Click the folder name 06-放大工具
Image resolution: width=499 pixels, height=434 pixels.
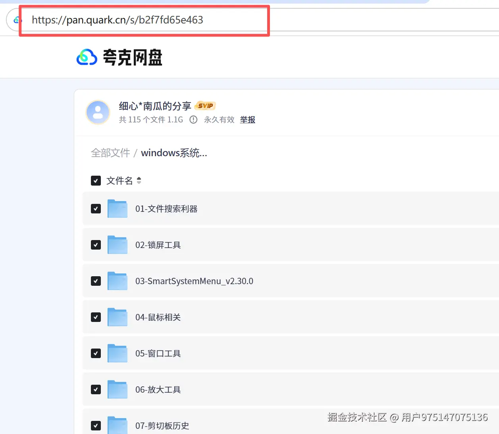(x=158, y=389)
